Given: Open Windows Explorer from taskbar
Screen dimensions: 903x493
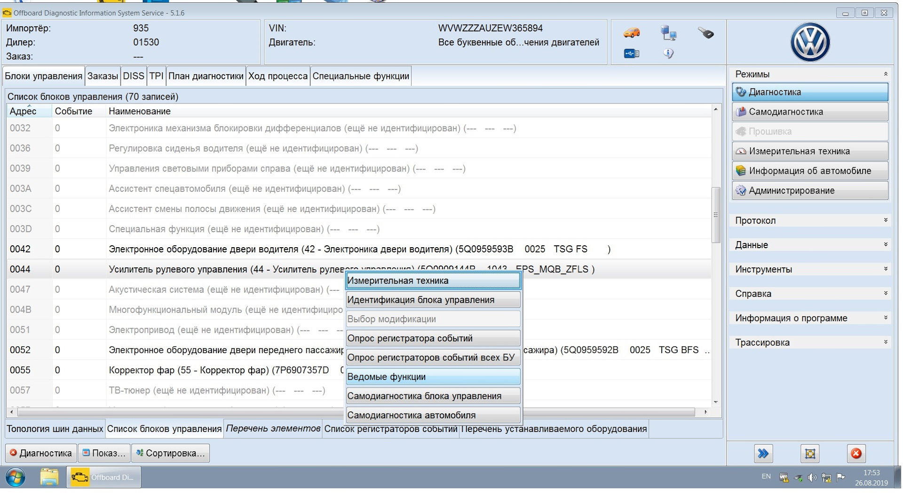Looking at the screenshot, I should tap(49, 478).
